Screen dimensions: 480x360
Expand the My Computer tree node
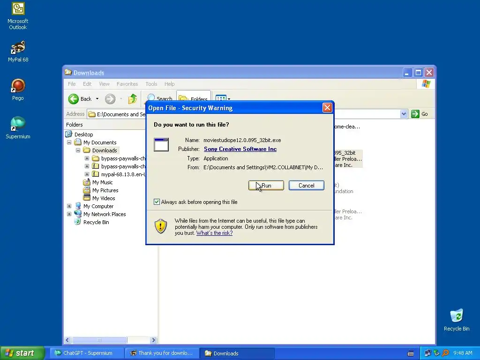click(69, 206)
